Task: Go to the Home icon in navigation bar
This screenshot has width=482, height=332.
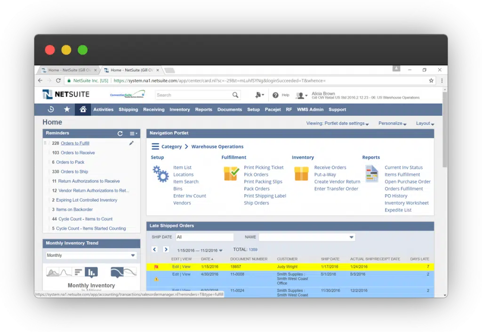Action: tap(83, 110)
